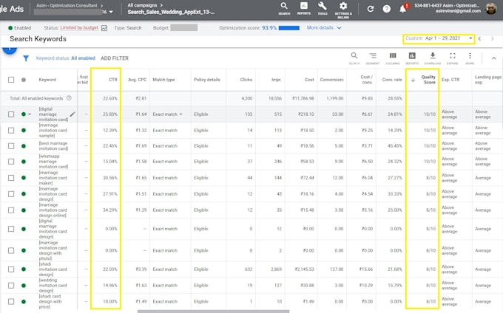The width and height of the screenshot is (503, 313).
Task: Tick the select-all checkbox in header row
Action: [x=11, y=80]
